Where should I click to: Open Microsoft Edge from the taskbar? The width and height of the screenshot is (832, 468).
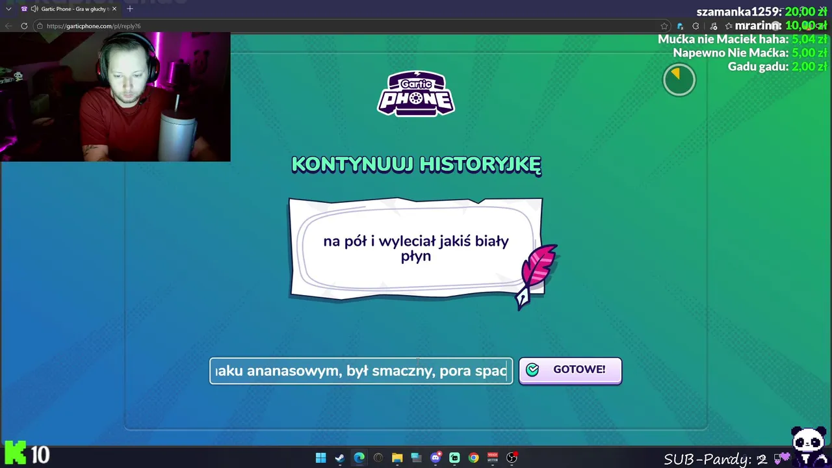pos(359,458)
